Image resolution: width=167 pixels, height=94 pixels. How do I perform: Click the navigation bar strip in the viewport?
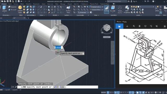click(112, 52)
